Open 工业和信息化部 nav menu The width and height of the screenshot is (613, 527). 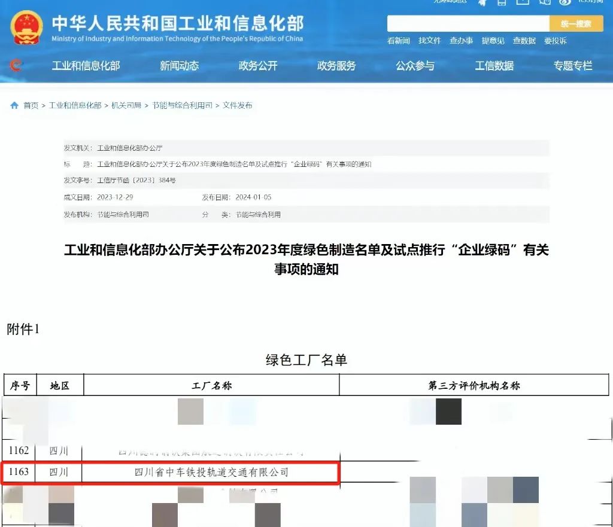[x=86, y=66]
